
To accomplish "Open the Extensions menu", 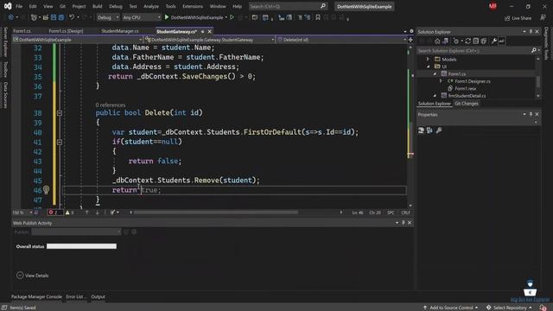I will [193, 6].
